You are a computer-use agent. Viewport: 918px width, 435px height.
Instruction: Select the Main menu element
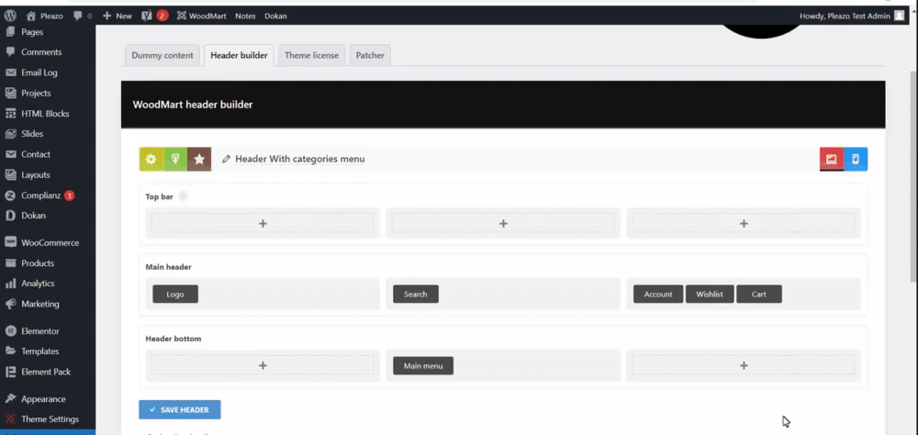(x=423, y=366)
